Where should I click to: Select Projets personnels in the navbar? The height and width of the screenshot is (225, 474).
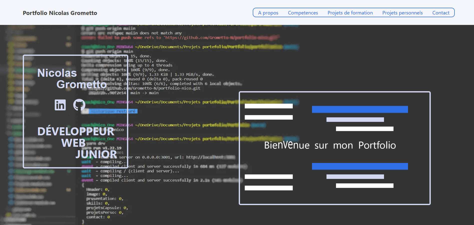(402, 13)
